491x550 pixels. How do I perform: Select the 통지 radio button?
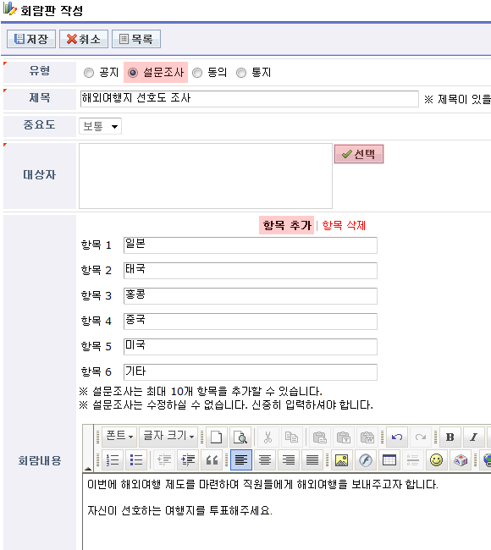[241, 73]
